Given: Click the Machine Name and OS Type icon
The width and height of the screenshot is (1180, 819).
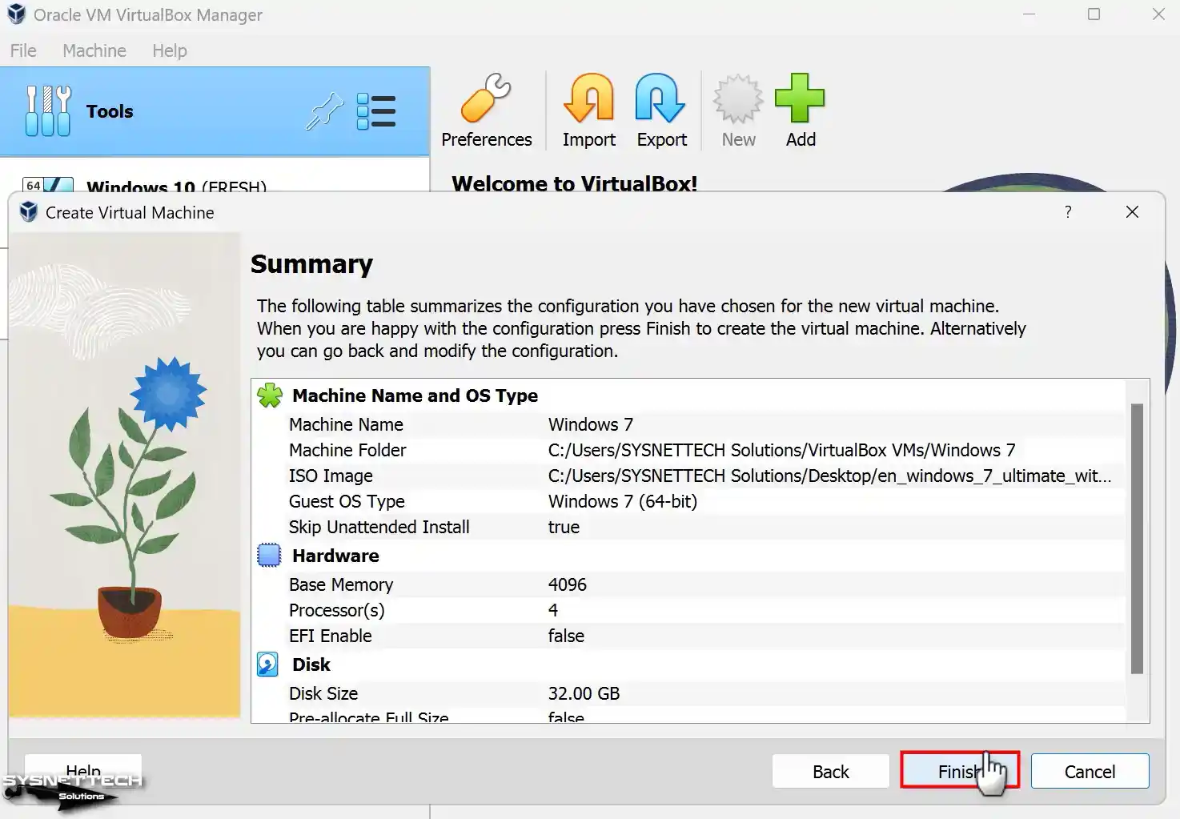Looking at the screenshot, I should point(270,395).
